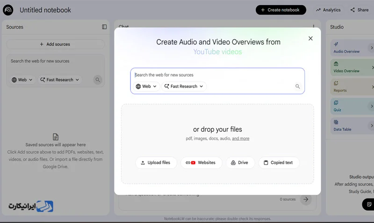Click the search icon in Sources panel

pyautogui.click(x=98, y=80)
